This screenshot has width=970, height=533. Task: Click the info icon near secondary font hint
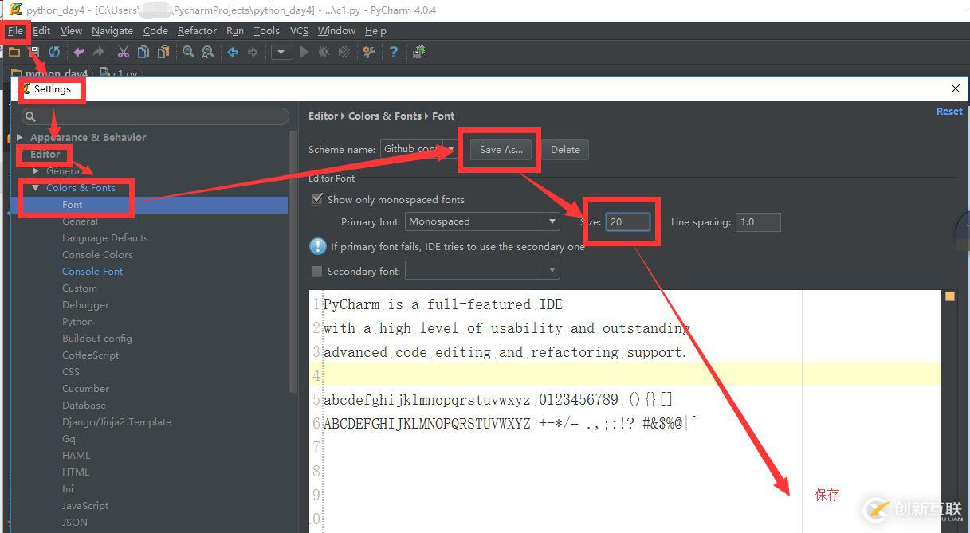pos(317,246)
